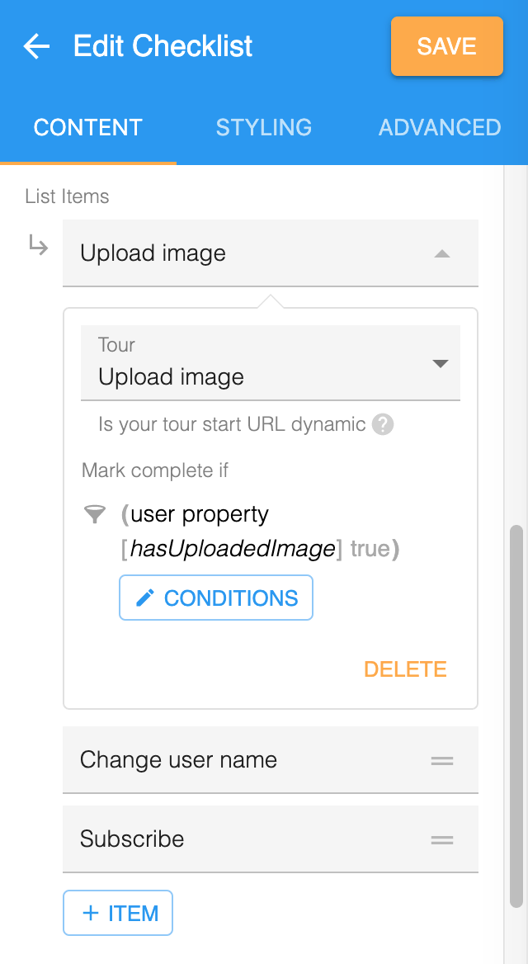Viewport: 528px width, 964px height.
Task: Open the Tour dropdown
Action: point(271,362)
